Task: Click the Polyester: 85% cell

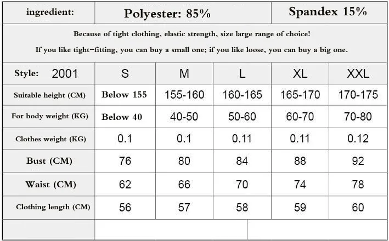Action: [183, 13]
